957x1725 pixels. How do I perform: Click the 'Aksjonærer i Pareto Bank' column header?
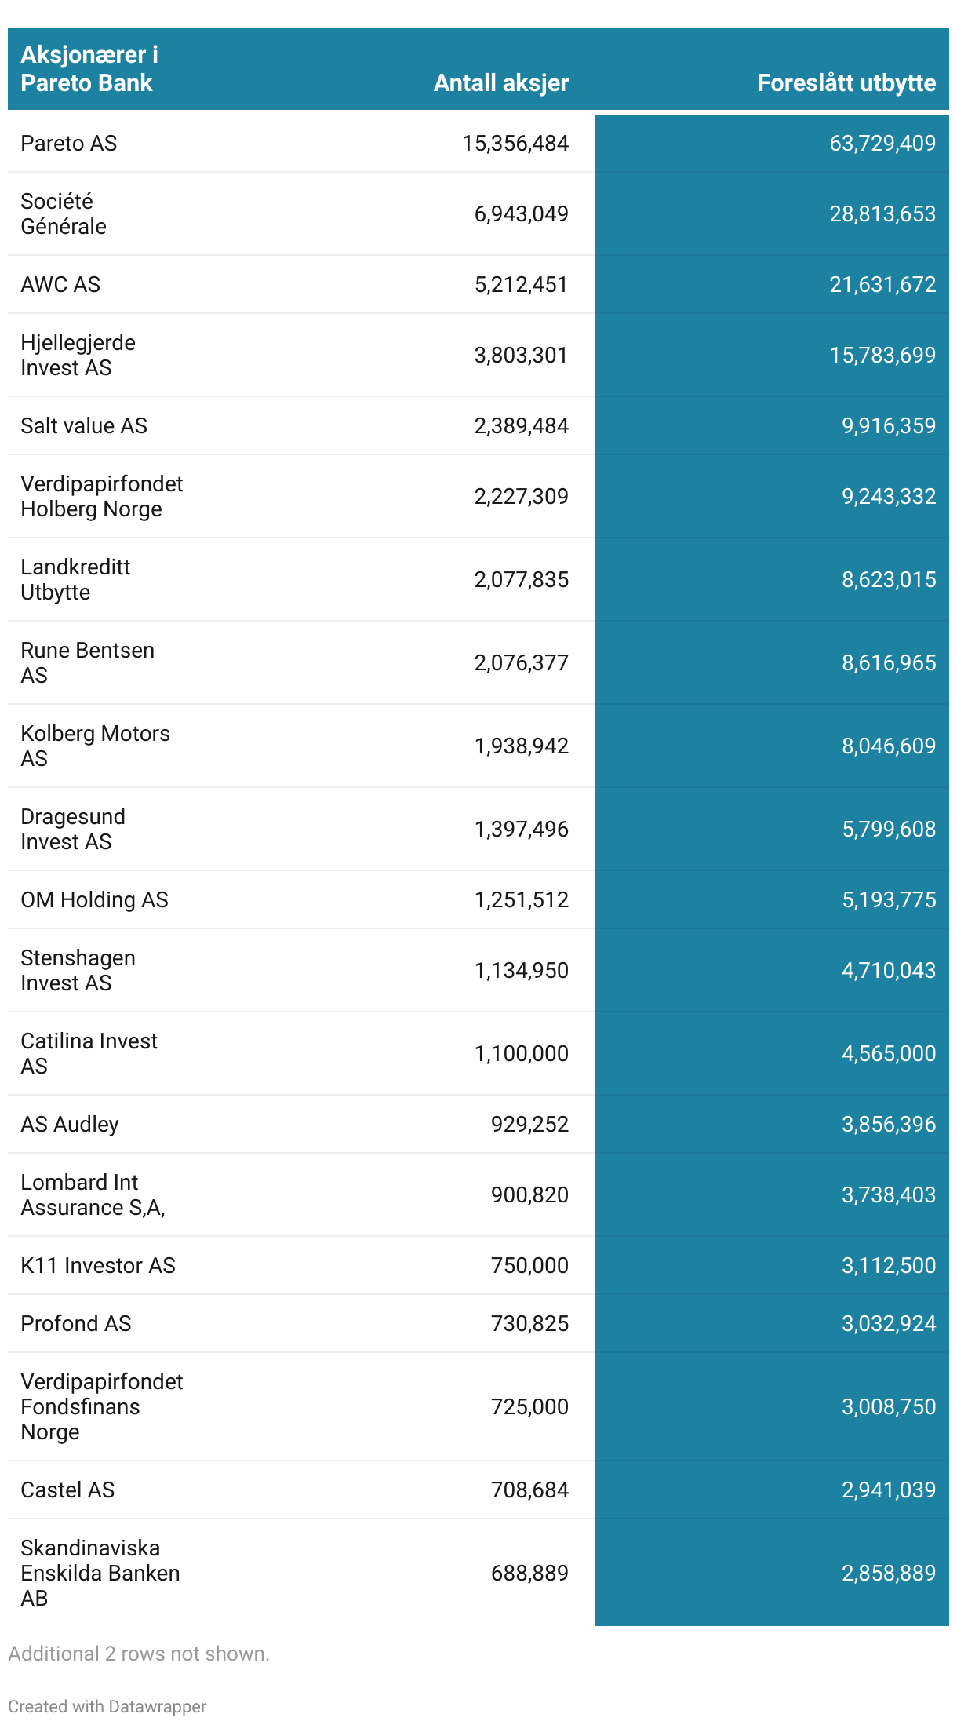[x=89, y=69]
